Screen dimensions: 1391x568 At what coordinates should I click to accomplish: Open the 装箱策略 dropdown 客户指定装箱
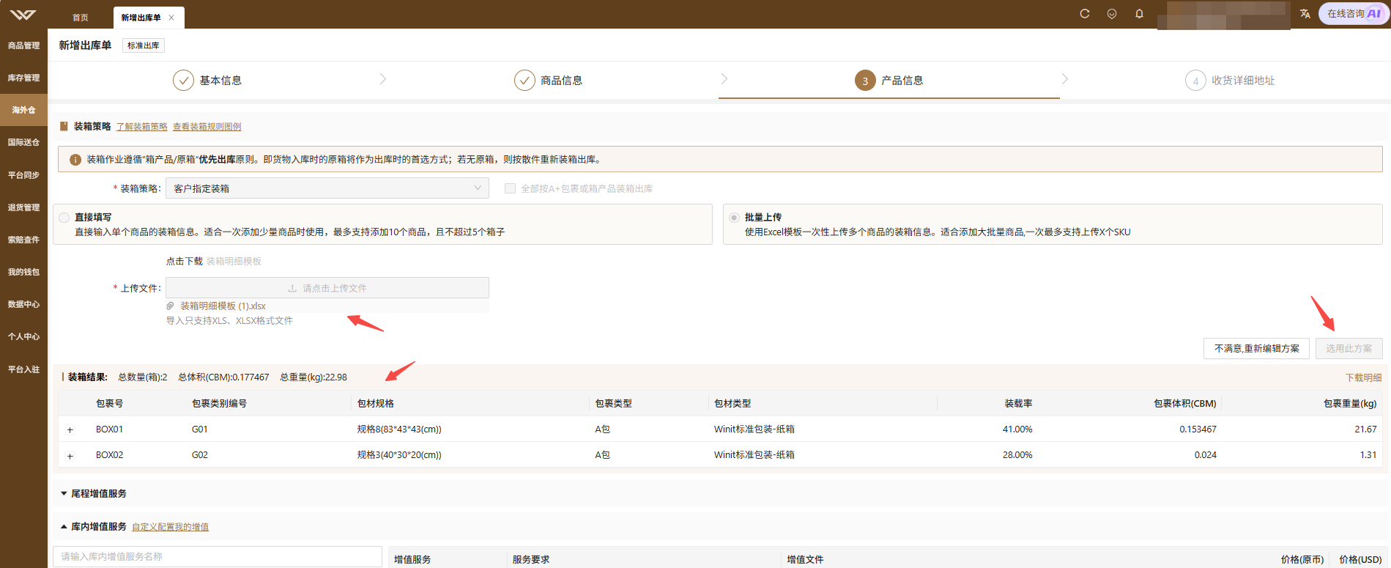pos(327,188)
